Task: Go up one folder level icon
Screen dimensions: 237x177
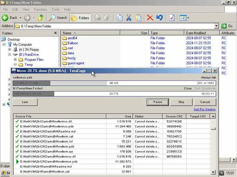Action: pyautogui.click(x=41, y=18)
